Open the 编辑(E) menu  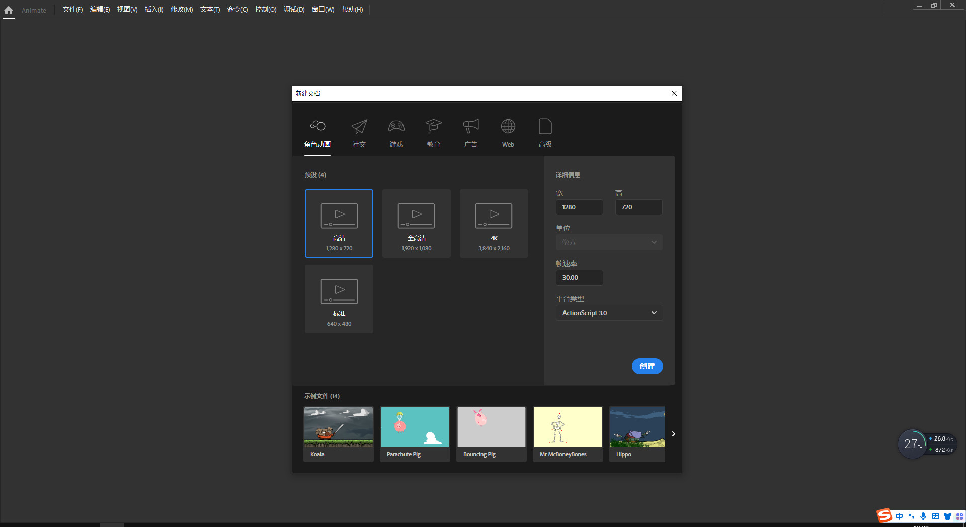tap(100, 10)
